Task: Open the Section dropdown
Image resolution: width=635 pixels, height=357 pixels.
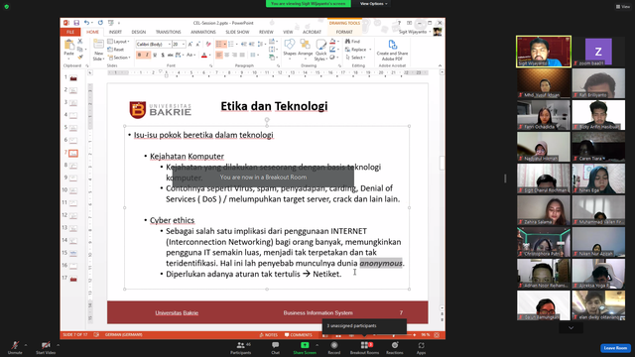Action: pos(119,58)
